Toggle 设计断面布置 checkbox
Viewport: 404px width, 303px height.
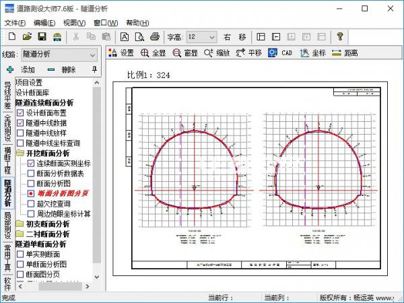(20, 113)
